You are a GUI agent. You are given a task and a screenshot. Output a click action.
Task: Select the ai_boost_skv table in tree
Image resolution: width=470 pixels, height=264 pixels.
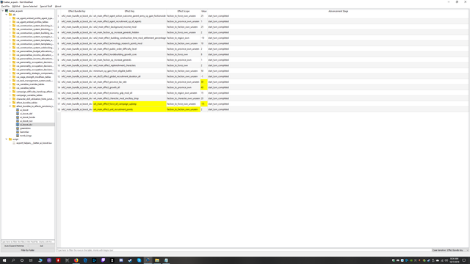tap(26, 125)
